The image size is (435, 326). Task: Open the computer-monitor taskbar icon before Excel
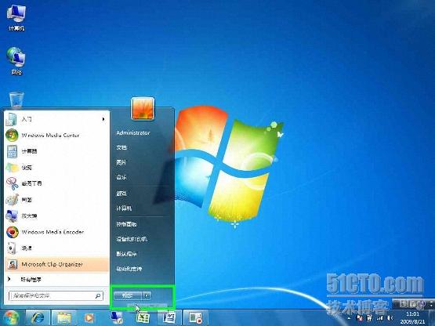(117, 318)
